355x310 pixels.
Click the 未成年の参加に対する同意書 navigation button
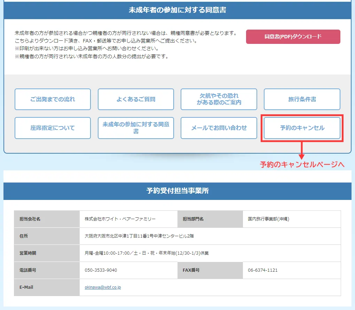[x=136, y=128]
